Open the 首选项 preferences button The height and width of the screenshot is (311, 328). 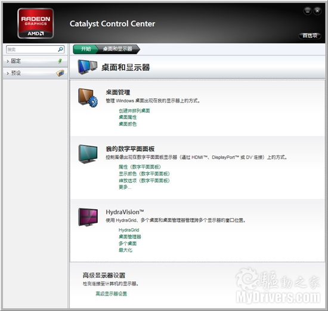coord(310,36)
